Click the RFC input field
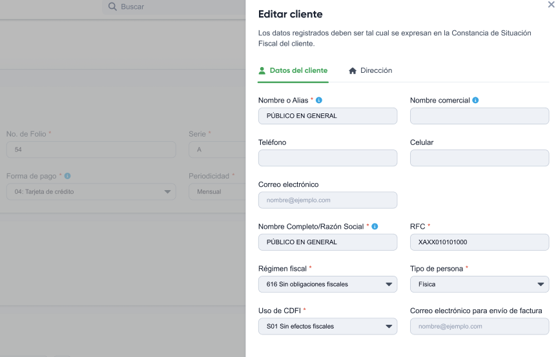 pyautogui.click(x=479, y=242)
